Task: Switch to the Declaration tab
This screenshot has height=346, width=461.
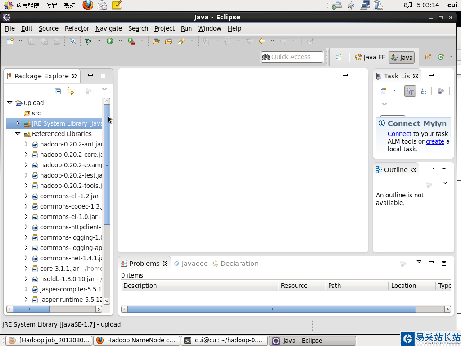Action: click(x=235, y=264)
